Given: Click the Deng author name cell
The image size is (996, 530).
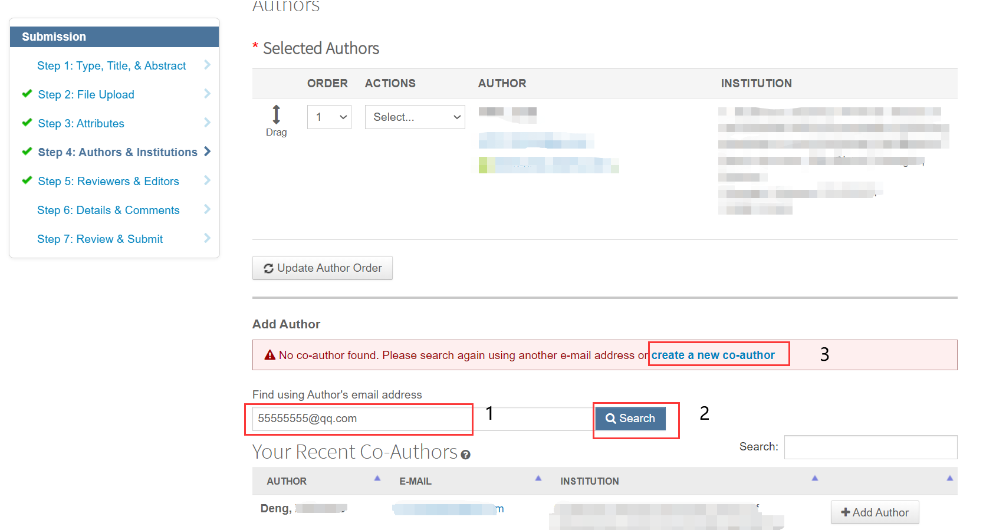Looking at the screenshot, I should click(304, 508).
